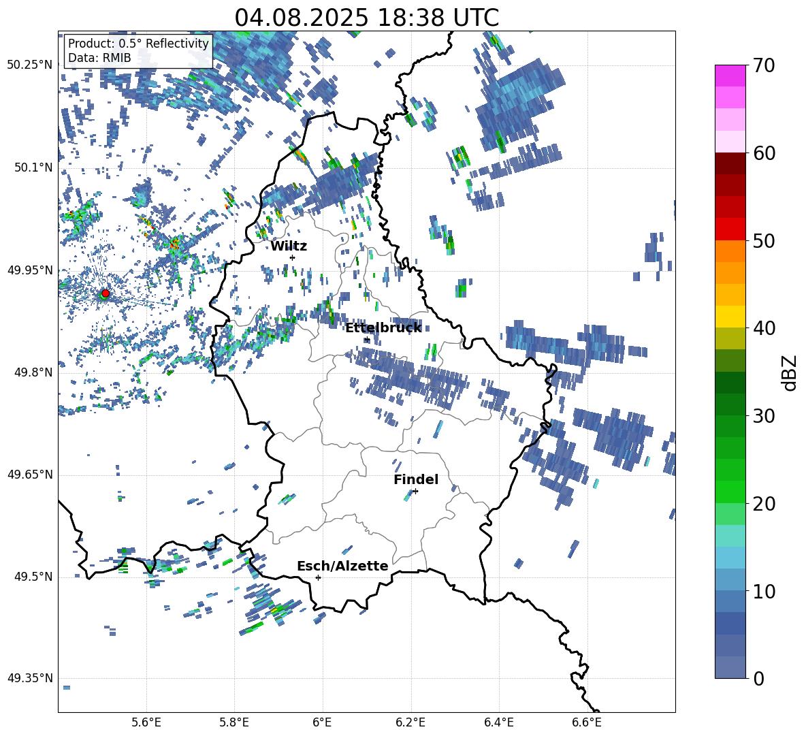Click the Esch/Alzette city label
The width and height of the screenshot is (806, 736).
coord(343,566)
